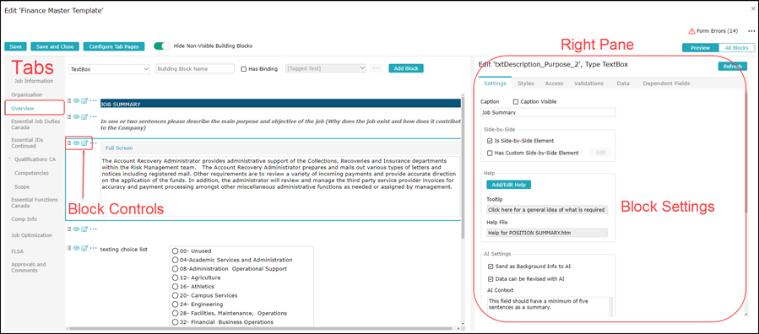Open ellipsis menu of testing choice list block
This screenshot has height=334, width=759.
point(94,248)
